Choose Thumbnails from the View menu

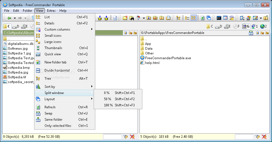pyautogui.click(x=65, y=48)
